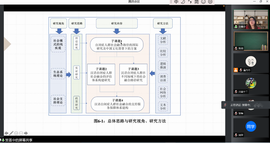Click 童丹丹 participant avatar tile
The image size is (270, 143).
click(251, 62)
